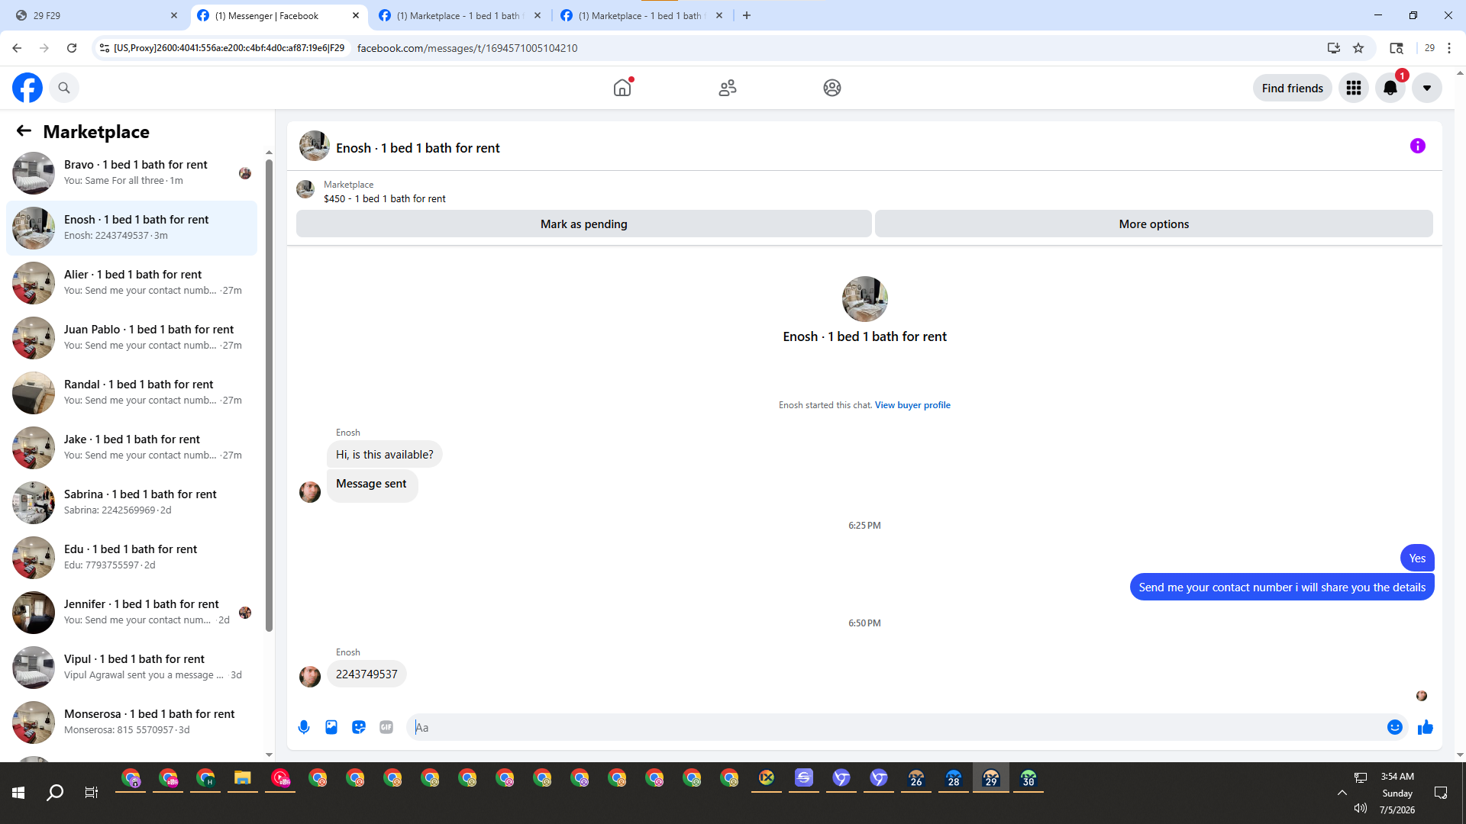This screenshot has width=1466, height=824.
Task: Click the 2243749537 message bubble
Action: tap(366, 674)
